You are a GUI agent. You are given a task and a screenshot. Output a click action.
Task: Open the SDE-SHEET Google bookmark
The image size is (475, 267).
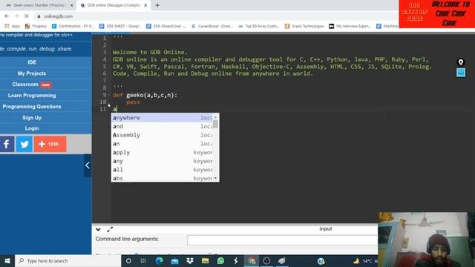pyautogui.click(x=120, y=27)
